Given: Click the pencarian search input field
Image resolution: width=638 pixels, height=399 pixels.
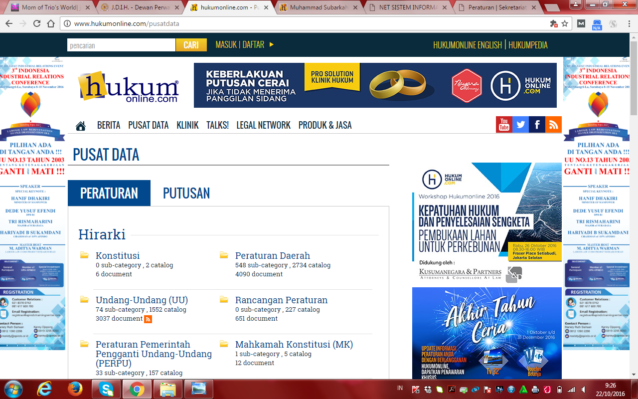Looking at the screenshot, I should coord(122,45).
